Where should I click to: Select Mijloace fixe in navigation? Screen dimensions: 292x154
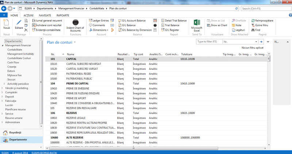[15, 75]
